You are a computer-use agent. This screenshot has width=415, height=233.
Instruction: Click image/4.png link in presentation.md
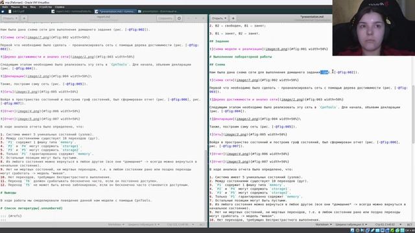pyautogui.click(x=237, y=154)
